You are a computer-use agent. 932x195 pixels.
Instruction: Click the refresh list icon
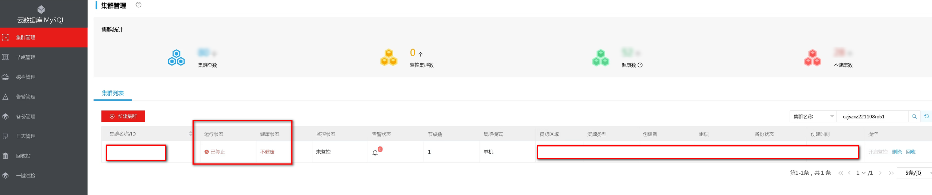pos(926,116)
